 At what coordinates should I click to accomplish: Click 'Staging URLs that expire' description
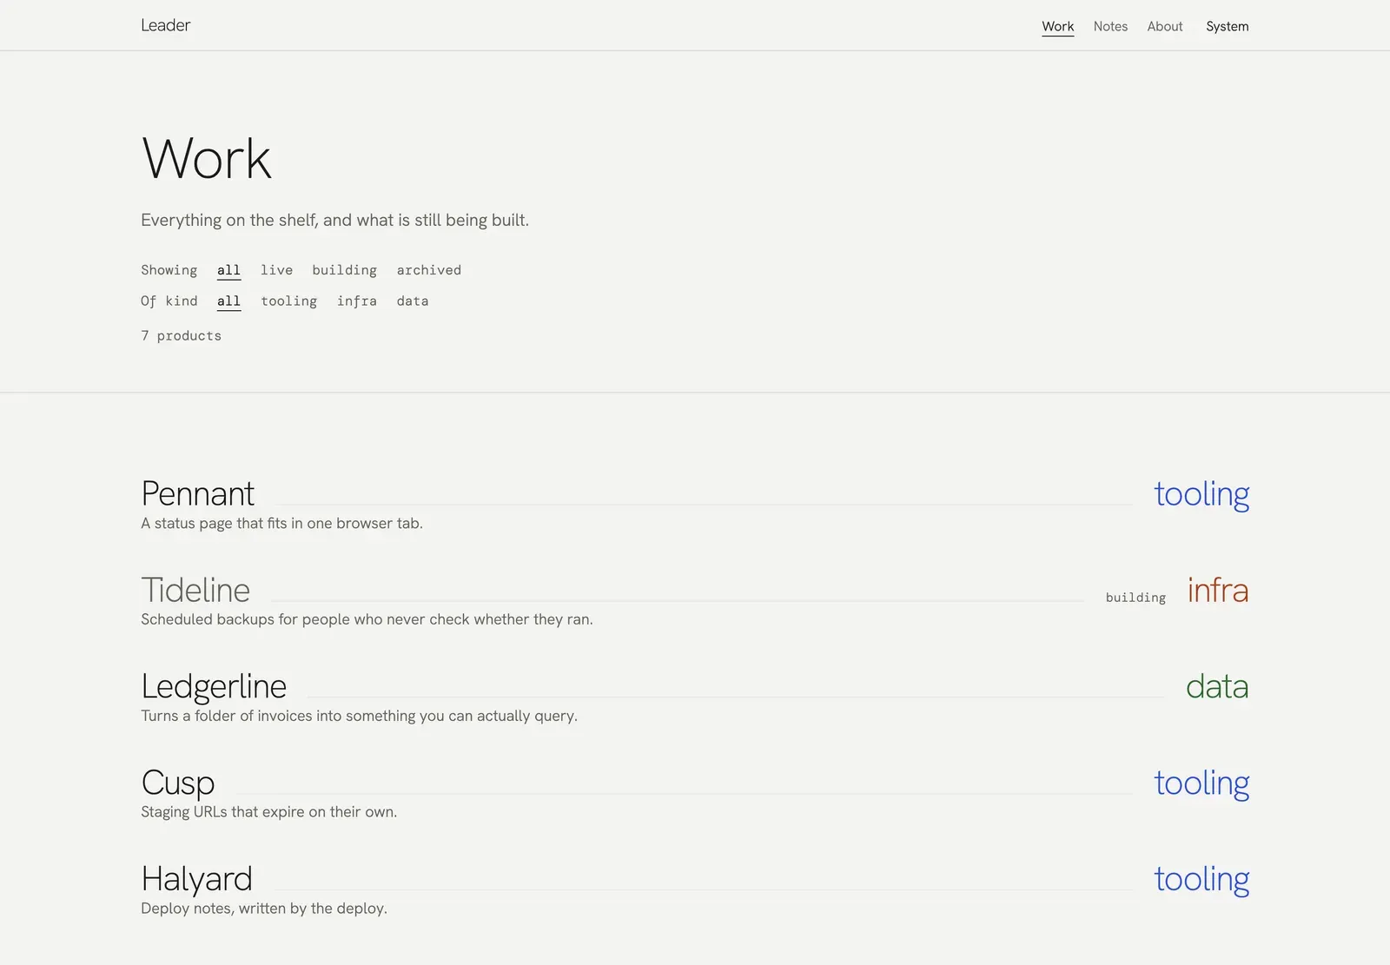[268, 812]
